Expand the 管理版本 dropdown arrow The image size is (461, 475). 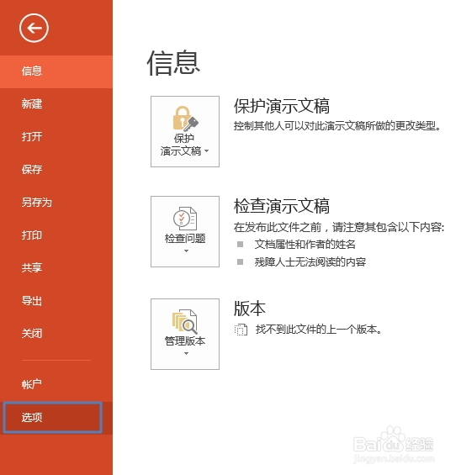coord(186,354)
